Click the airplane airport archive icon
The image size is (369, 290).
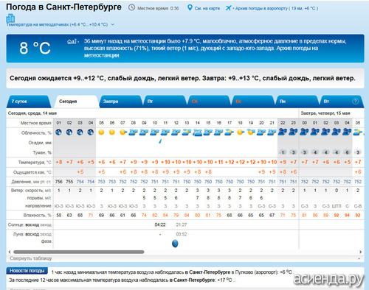pyautogui.click(x=229, y=8)
